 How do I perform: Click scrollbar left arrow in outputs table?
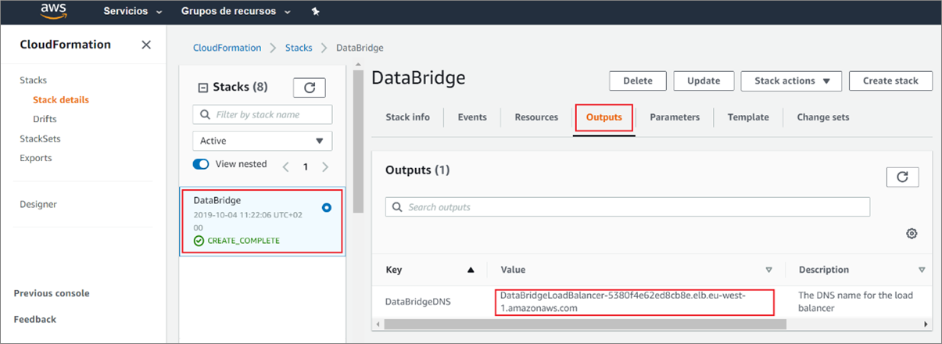[378, 324]
